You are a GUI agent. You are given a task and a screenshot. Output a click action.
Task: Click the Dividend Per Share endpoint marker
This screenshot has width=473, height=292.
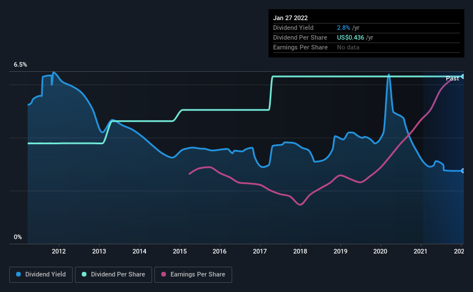463,76
